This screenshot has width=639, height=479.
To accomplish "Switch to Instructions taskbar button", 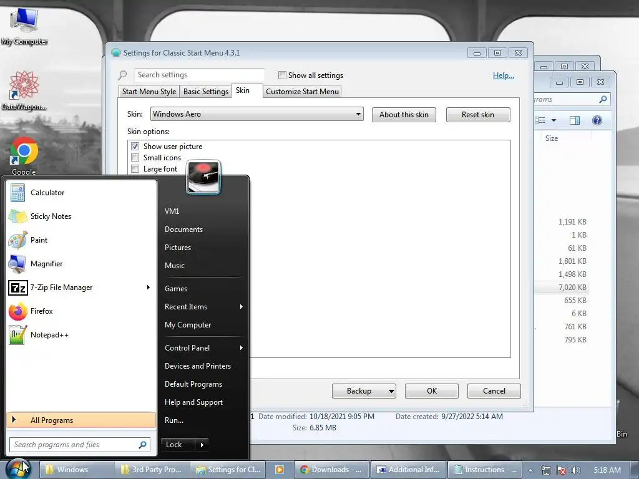I will [x=484, y=470].
